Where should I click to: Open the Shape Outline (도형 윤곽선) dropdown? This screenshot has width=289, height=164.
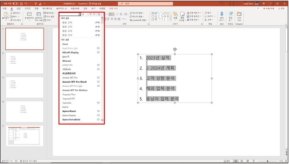[x=194, y=16]
